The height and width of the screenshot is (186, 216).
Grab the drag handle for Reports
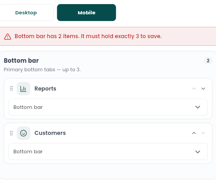11,88
